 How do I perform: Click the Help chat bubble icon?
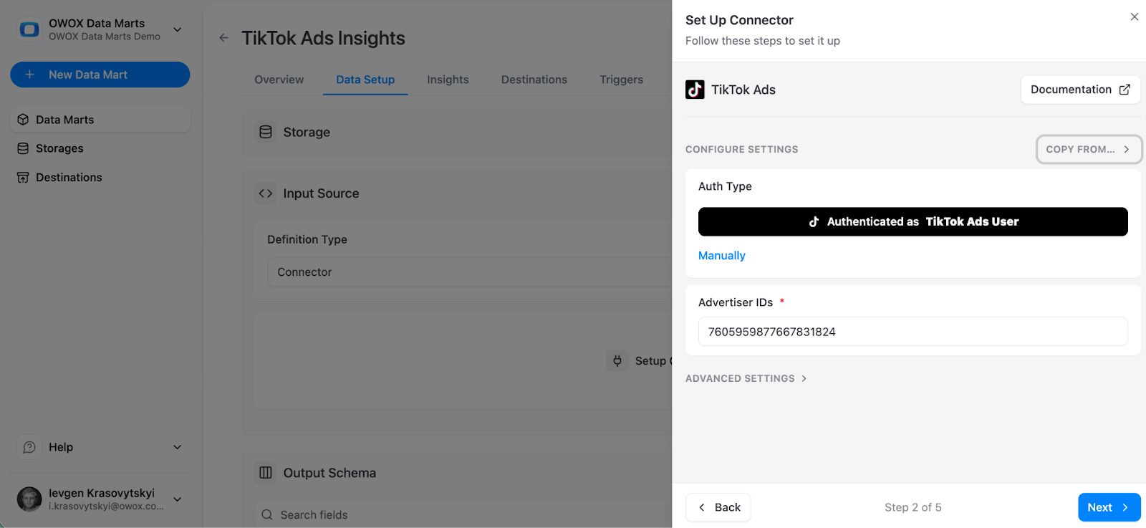(x=29, y=447)
